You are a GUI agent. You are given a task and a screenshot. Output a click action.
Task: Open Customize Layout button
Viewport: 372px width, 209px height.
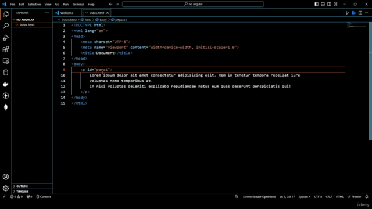(x=335, y=4)
